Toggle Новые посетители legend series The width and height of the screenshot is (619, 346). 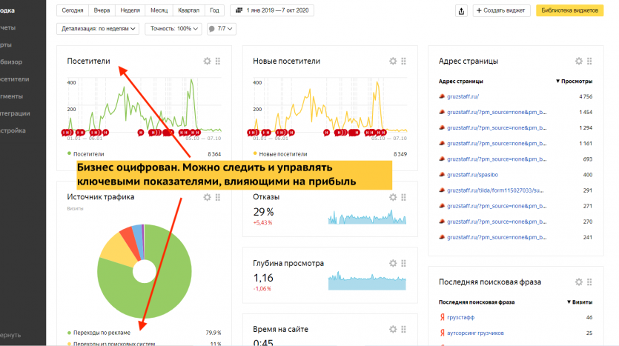coord(279,154)
